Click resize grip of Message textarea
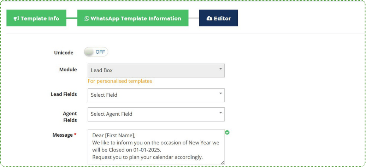 click(x=222, y=162)
